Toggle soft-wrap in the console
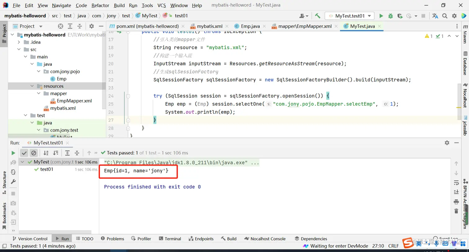469x252 pixels. [456, 182]
